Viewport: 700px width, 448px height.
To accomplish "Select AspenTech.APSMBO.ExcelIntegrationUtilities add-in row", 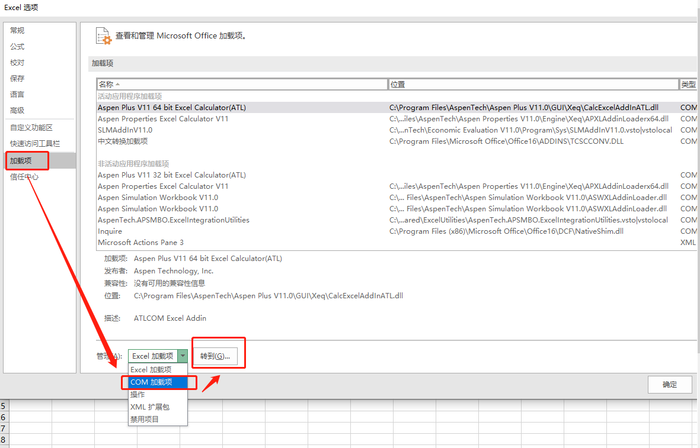I will tap(397, 220).
